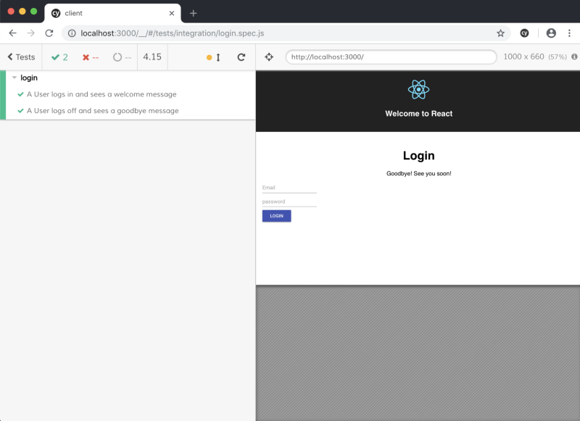Open a new browser tab
Image resolution: width=580 pixels, height=421 pixels.
point(193,13)
